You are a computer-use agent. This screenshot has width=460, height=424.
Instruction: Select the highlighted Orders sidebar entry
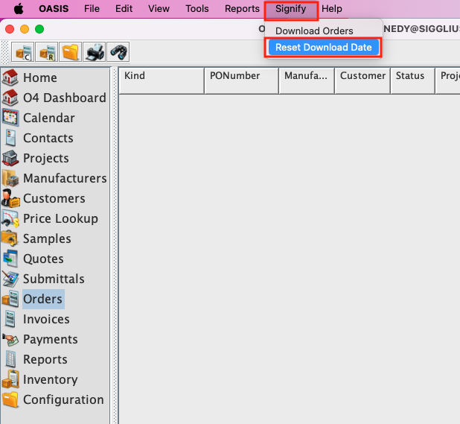[x=43, y=299]
